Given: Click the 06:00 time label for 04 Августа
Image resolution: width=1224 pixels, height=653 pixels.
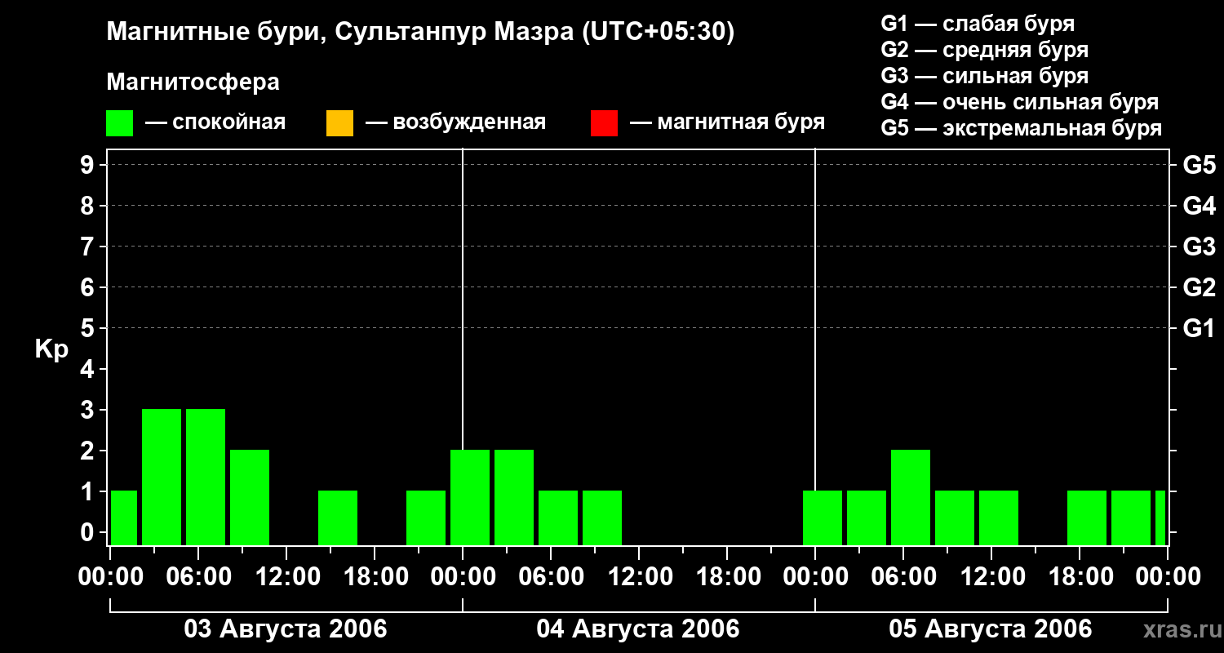Looking at the screenshot, I should [551, 577].
